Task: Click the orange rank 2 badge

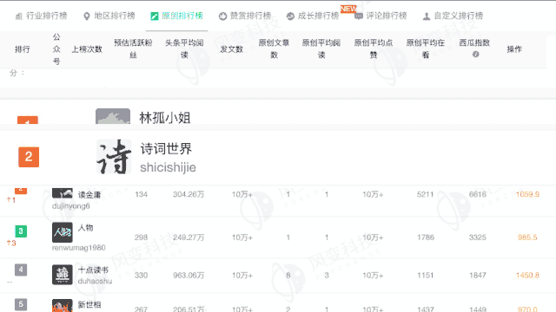Action: [x=29, y=157]
